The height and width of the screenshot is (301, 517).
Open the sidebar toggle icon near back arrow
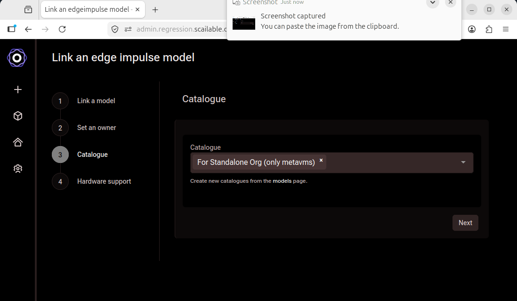point(12,29)
